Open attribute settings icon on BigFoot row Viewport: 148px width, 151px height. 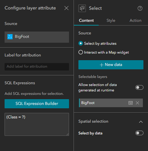tap(130, 103)
